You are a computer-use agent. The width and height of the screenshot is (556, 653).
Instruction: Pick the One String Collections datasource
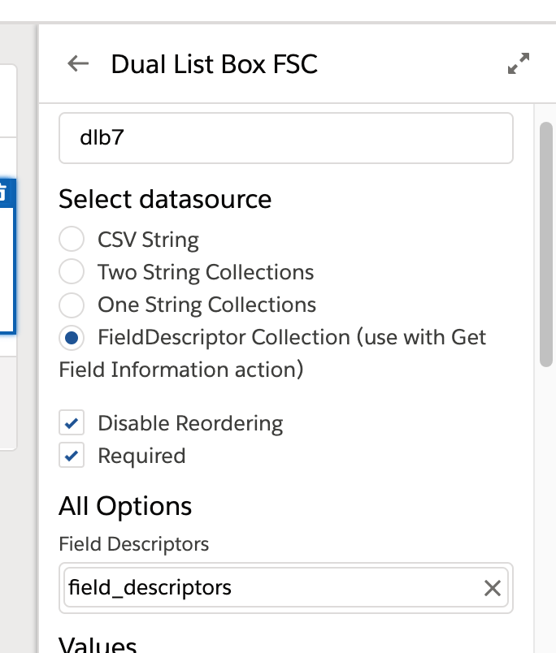[72, 305]
